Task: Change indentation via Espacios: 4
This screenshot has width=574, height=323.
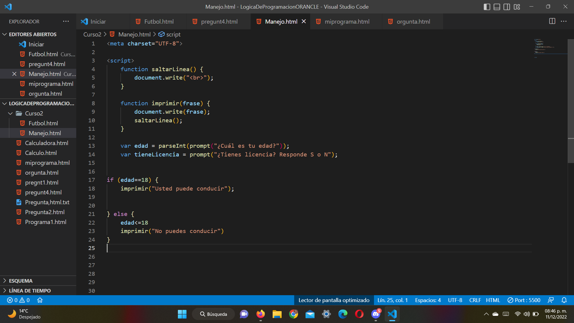Action: (x=428, y=300)
